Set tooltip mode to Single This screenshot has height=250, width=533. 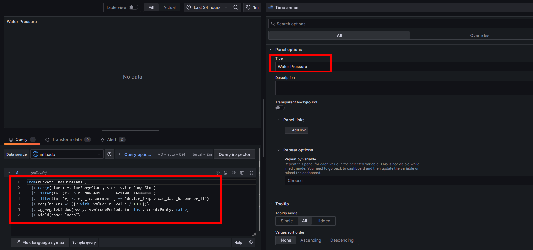pos(287,221)
